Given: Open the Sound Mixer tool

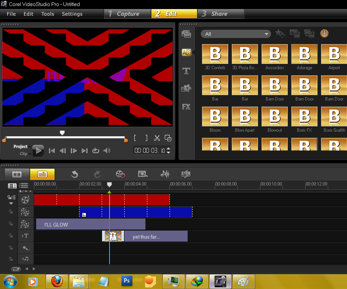Looking at the screenshot, I should coord(165,174).
